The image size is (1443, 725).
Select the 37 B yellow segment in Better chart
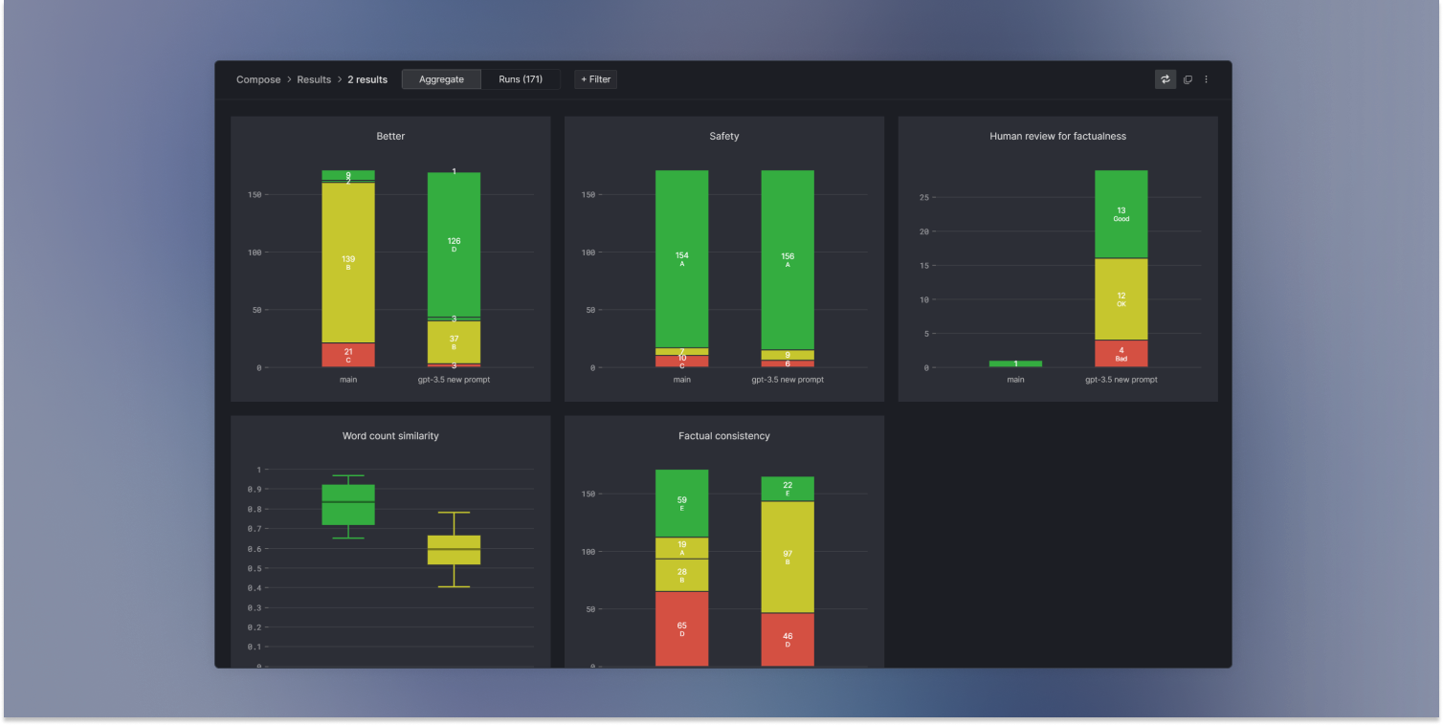[454, 341]
